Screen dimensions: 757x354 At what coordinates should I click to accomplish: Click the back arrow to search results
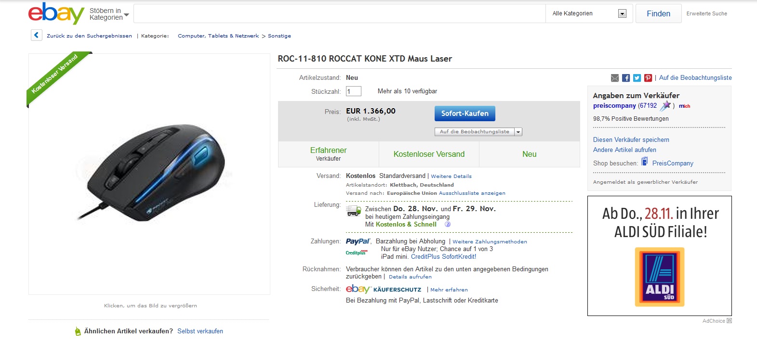click(36, 35)
